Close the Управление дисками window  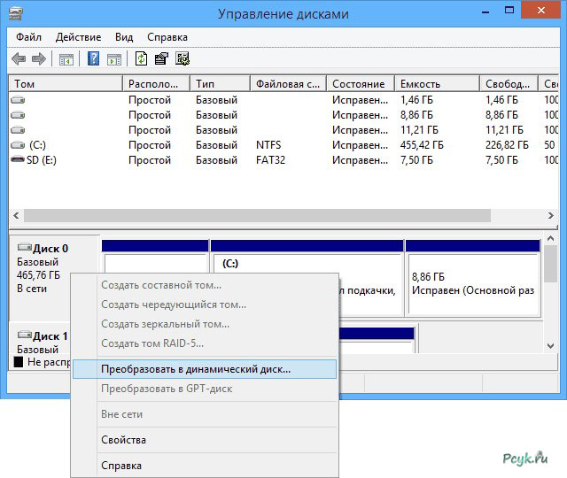click(541, 10)
